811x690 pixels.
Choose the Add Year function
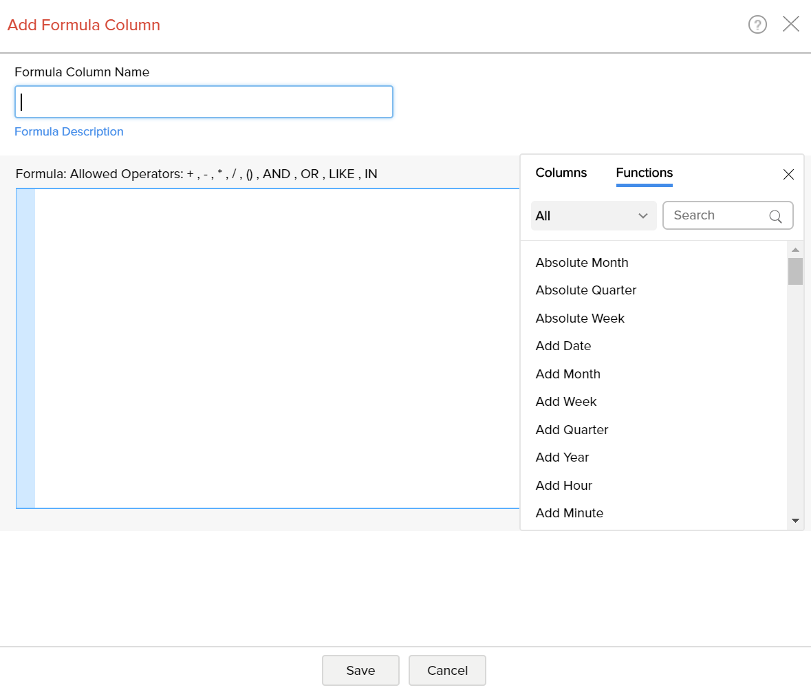(x=562, y=457)
